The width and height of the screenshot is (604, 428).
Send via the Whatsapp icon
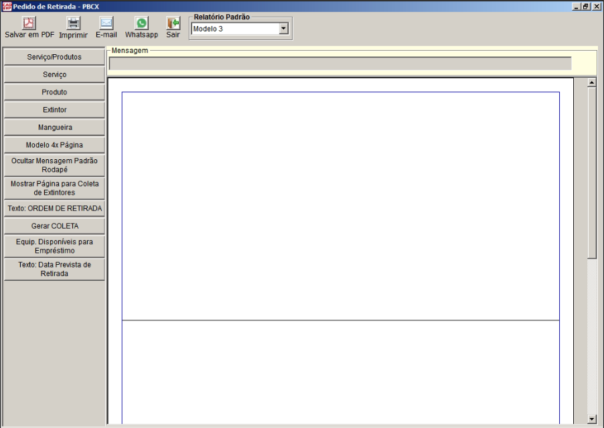point(141,23)
